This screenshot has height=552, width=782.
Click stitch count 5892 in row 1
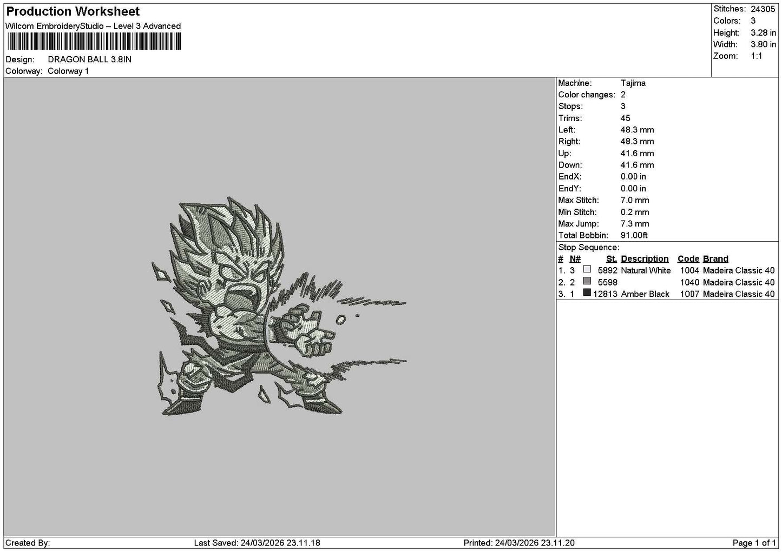[608, 270]
